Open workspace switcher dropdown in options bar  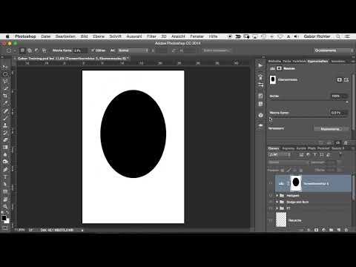pyautogui.click(x=334, y=50)
